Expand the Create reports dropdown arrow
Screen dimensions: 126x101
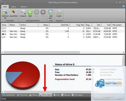(59, 18)
